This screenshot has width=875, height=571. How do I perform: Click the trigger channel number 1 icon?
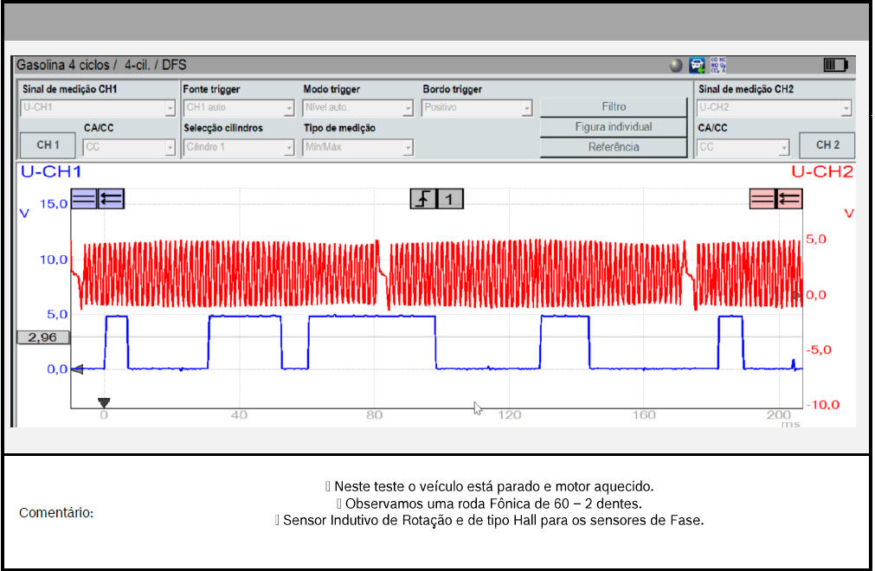(449, 199)
